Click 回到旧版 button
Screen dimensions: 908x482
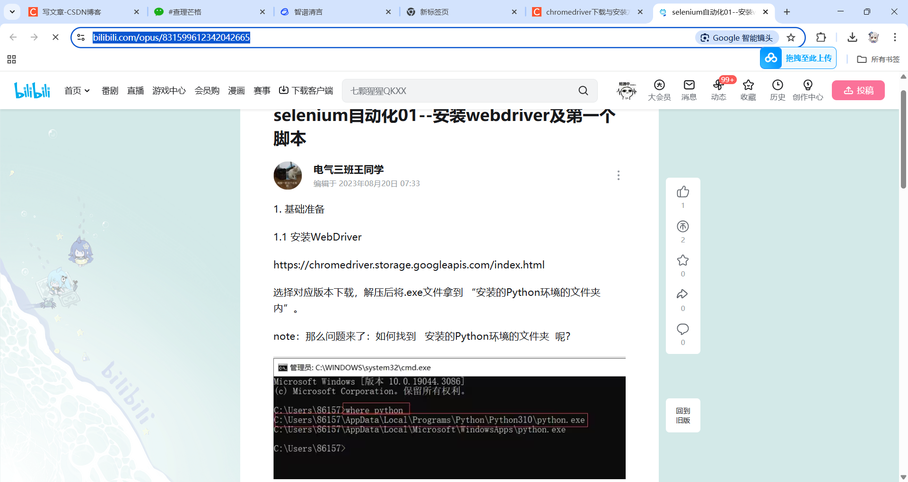point(683,415)
